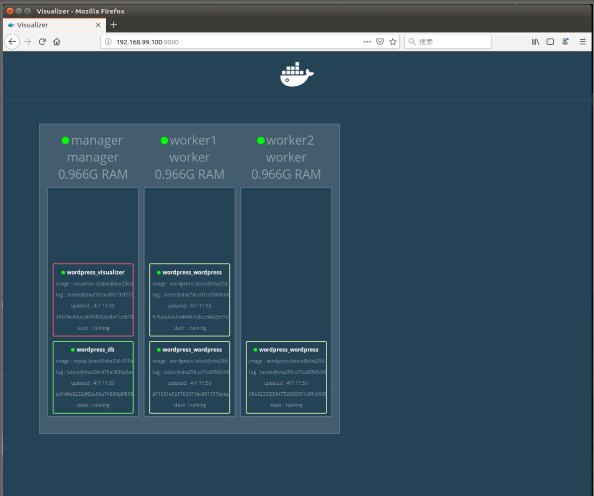Viewport: 594px width, 496px height.
Task: Open the Library icon in the toolbar
Action: point(535,42)
